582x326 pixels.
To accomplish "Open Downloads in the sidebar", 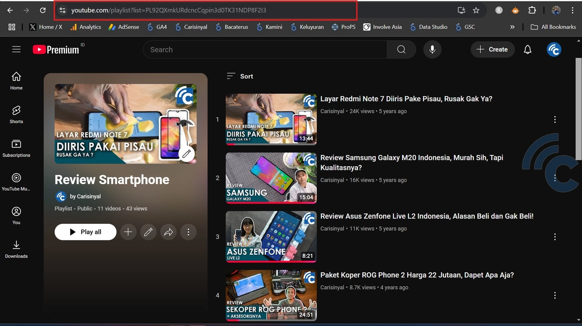I will (x=16, y=249).
